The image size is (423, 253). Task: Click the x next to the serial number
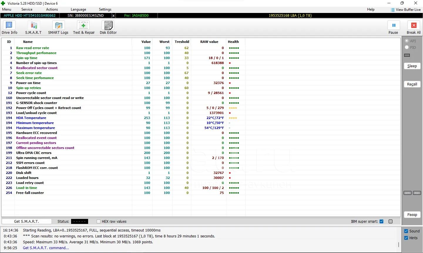click(113, 16)
